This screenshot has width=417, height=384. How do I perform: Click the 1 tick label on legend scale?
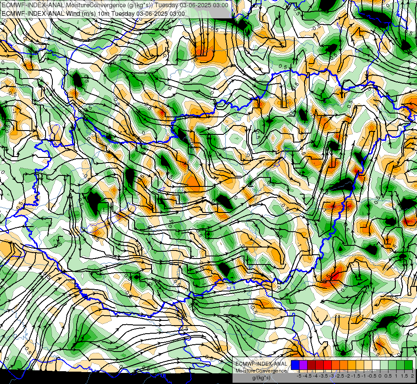pos(396,376)
